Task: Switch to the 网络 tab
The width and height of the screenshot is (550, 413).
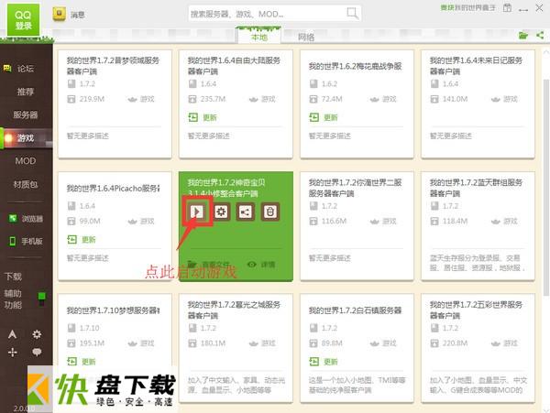Action: tap(306, 37)
